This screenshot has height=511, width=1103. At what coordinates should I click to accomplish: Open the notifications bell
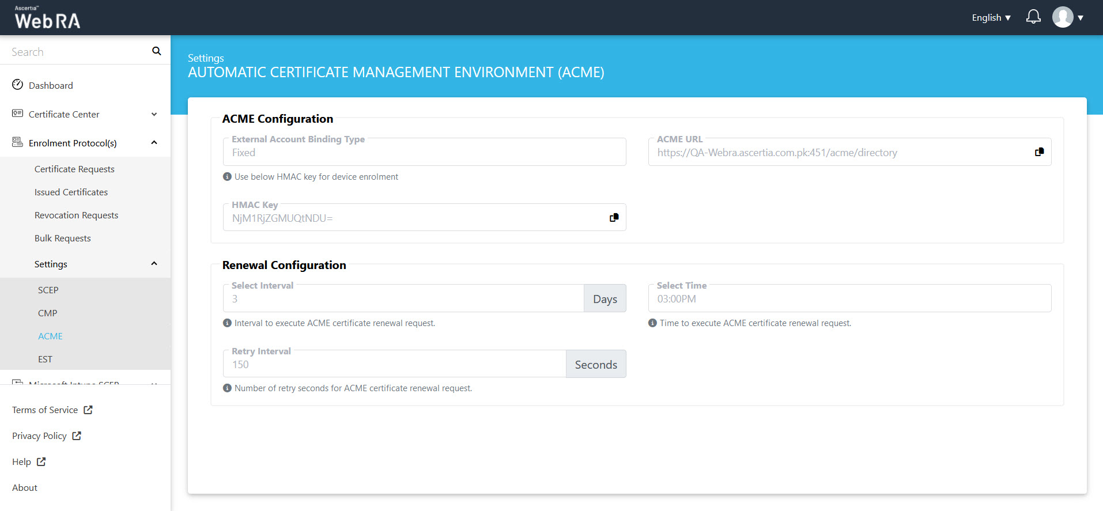click(1033, 17)
